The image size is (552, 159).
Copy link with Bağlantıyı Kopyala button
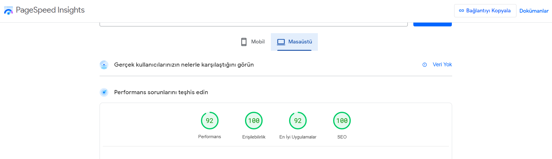[x=485, y=11]
